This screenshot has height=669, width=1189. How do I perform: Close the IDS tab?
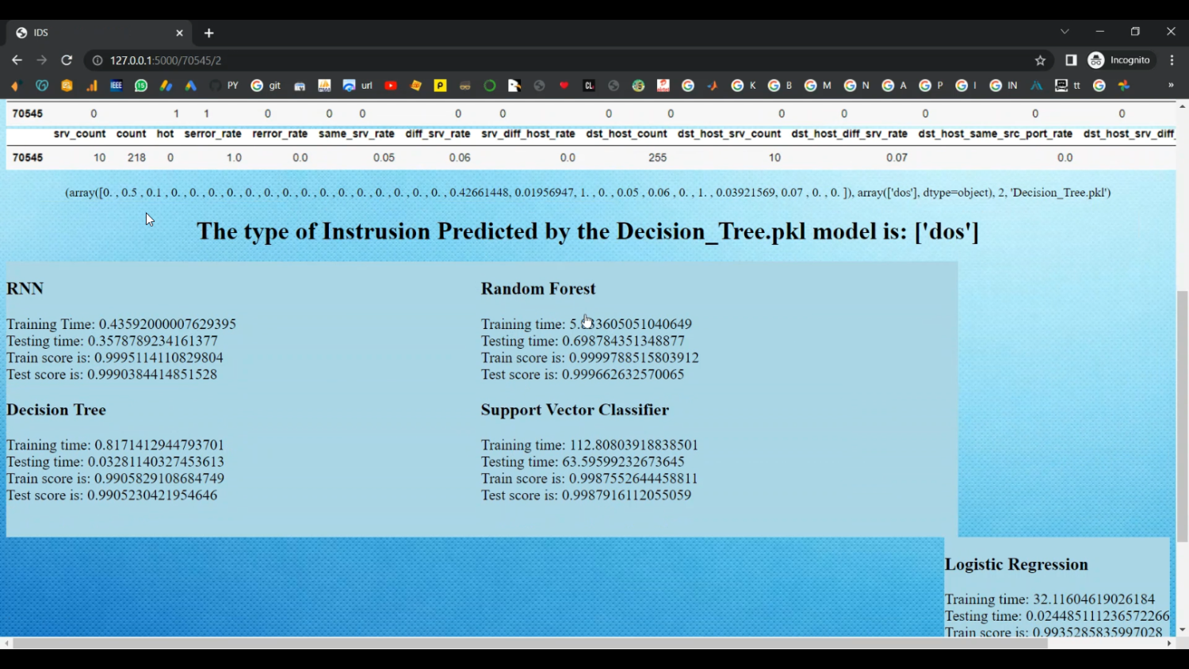(179, 32)
